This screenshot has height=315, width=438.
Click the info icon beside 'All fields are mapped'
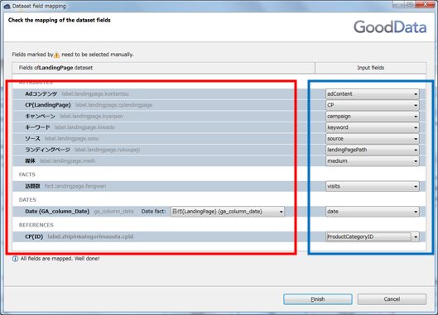[x=15, y=259]
